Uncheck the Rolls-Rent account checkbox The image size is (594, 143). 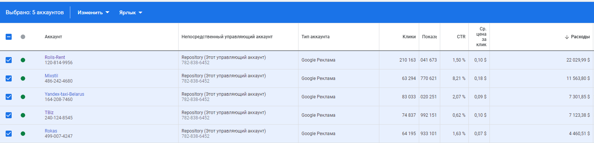click(9, 60)
